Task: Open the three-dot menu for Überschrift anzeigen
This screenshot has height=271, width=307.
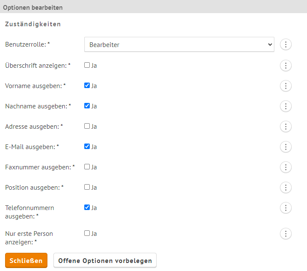Action: pyautogui.click(x=286, y=65)
